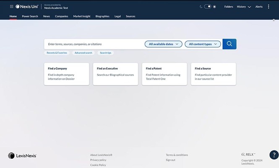Open the Market Insight tab
This screenshot has height=168, width=279.
coord(82,16)
